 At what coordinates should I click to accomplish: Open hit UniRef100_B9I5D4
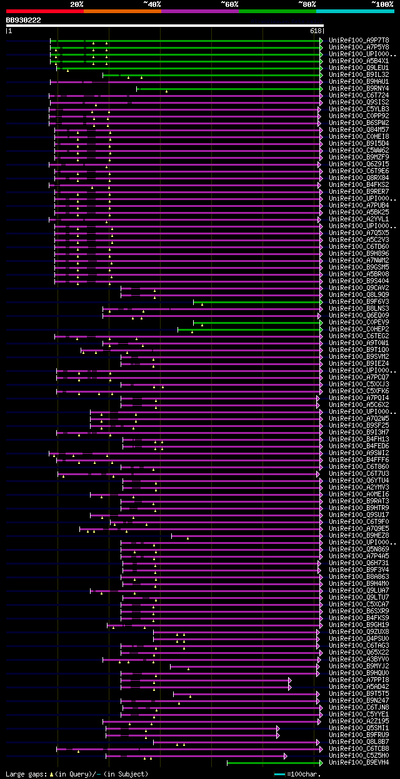(359, 144)
